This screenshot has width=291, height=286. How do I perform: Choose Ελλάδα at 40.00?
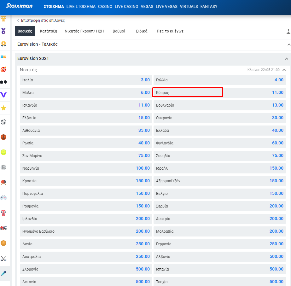point(220,131)
